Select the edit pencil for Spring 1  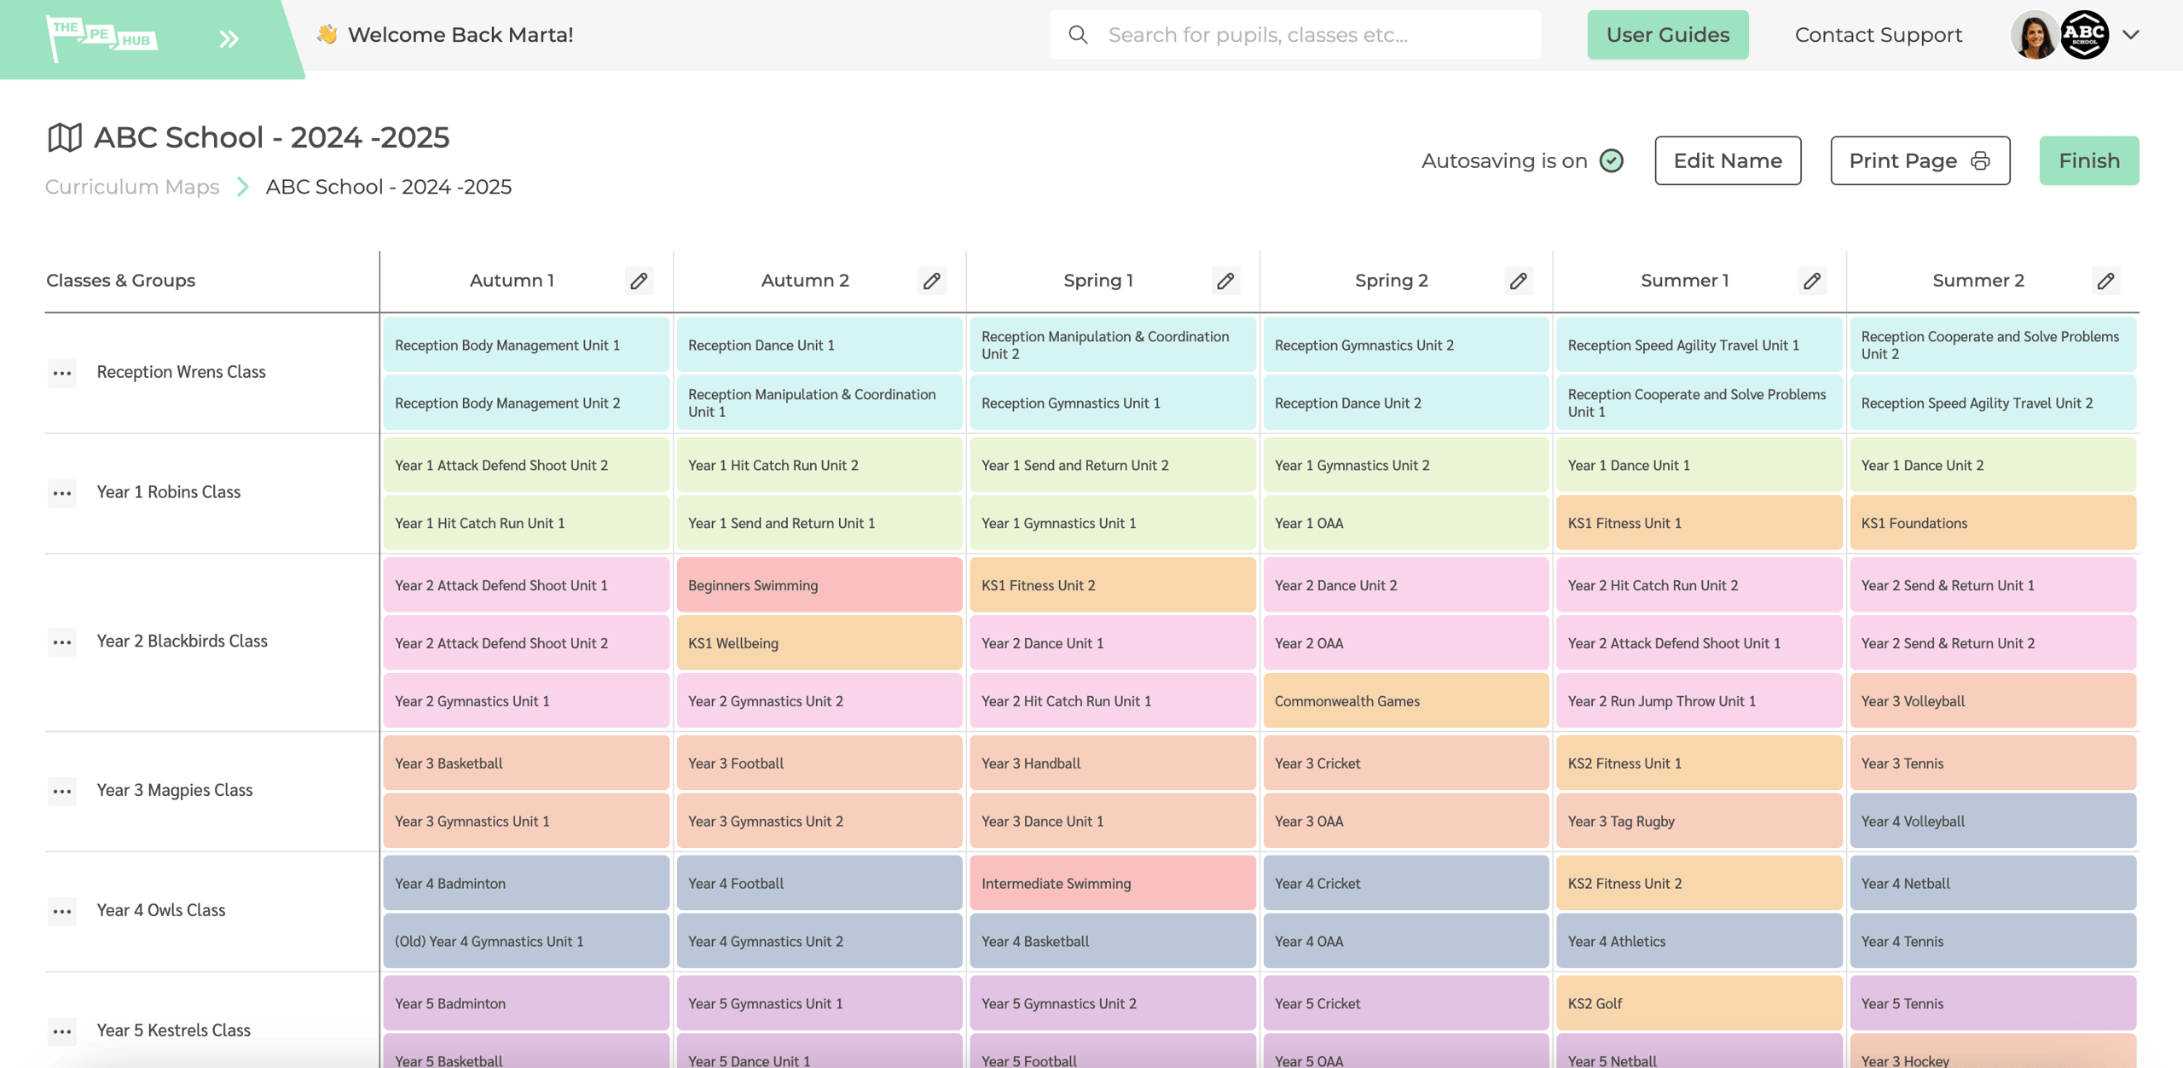click(x=1225, y=280)
